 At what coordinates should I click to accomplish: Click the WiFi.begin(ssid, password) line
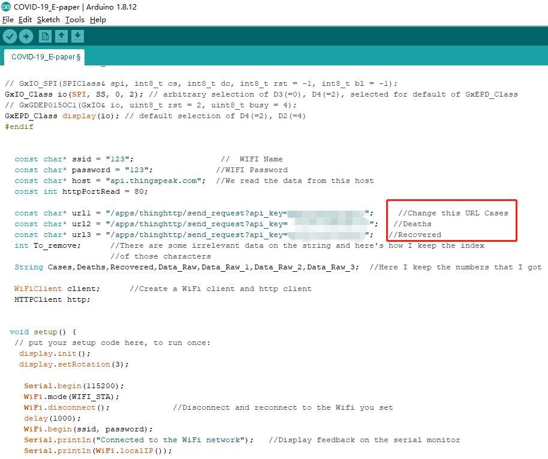[x=88, y=430]
